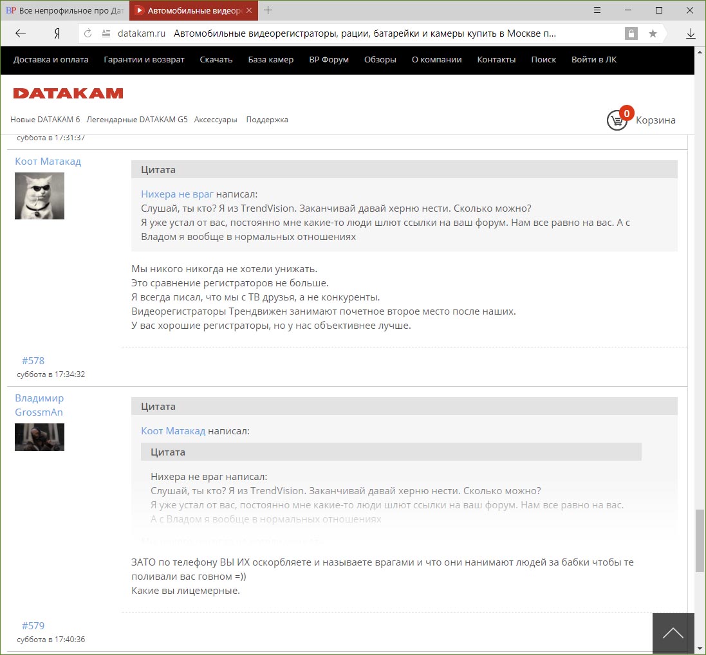Click the Yandex 'Я' home icon
Screen dimensions: 706x655
(x=57, y=33)
